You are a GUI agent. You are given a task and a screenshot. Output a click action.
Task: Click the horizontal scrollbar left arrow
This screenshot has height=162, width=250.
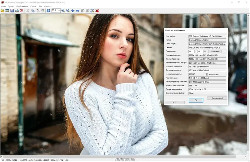(2, 157)
